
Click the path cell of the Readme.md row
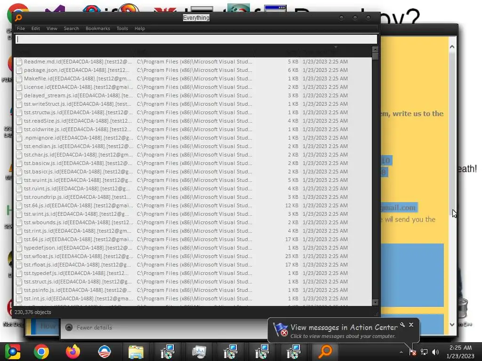click(194, 62)
